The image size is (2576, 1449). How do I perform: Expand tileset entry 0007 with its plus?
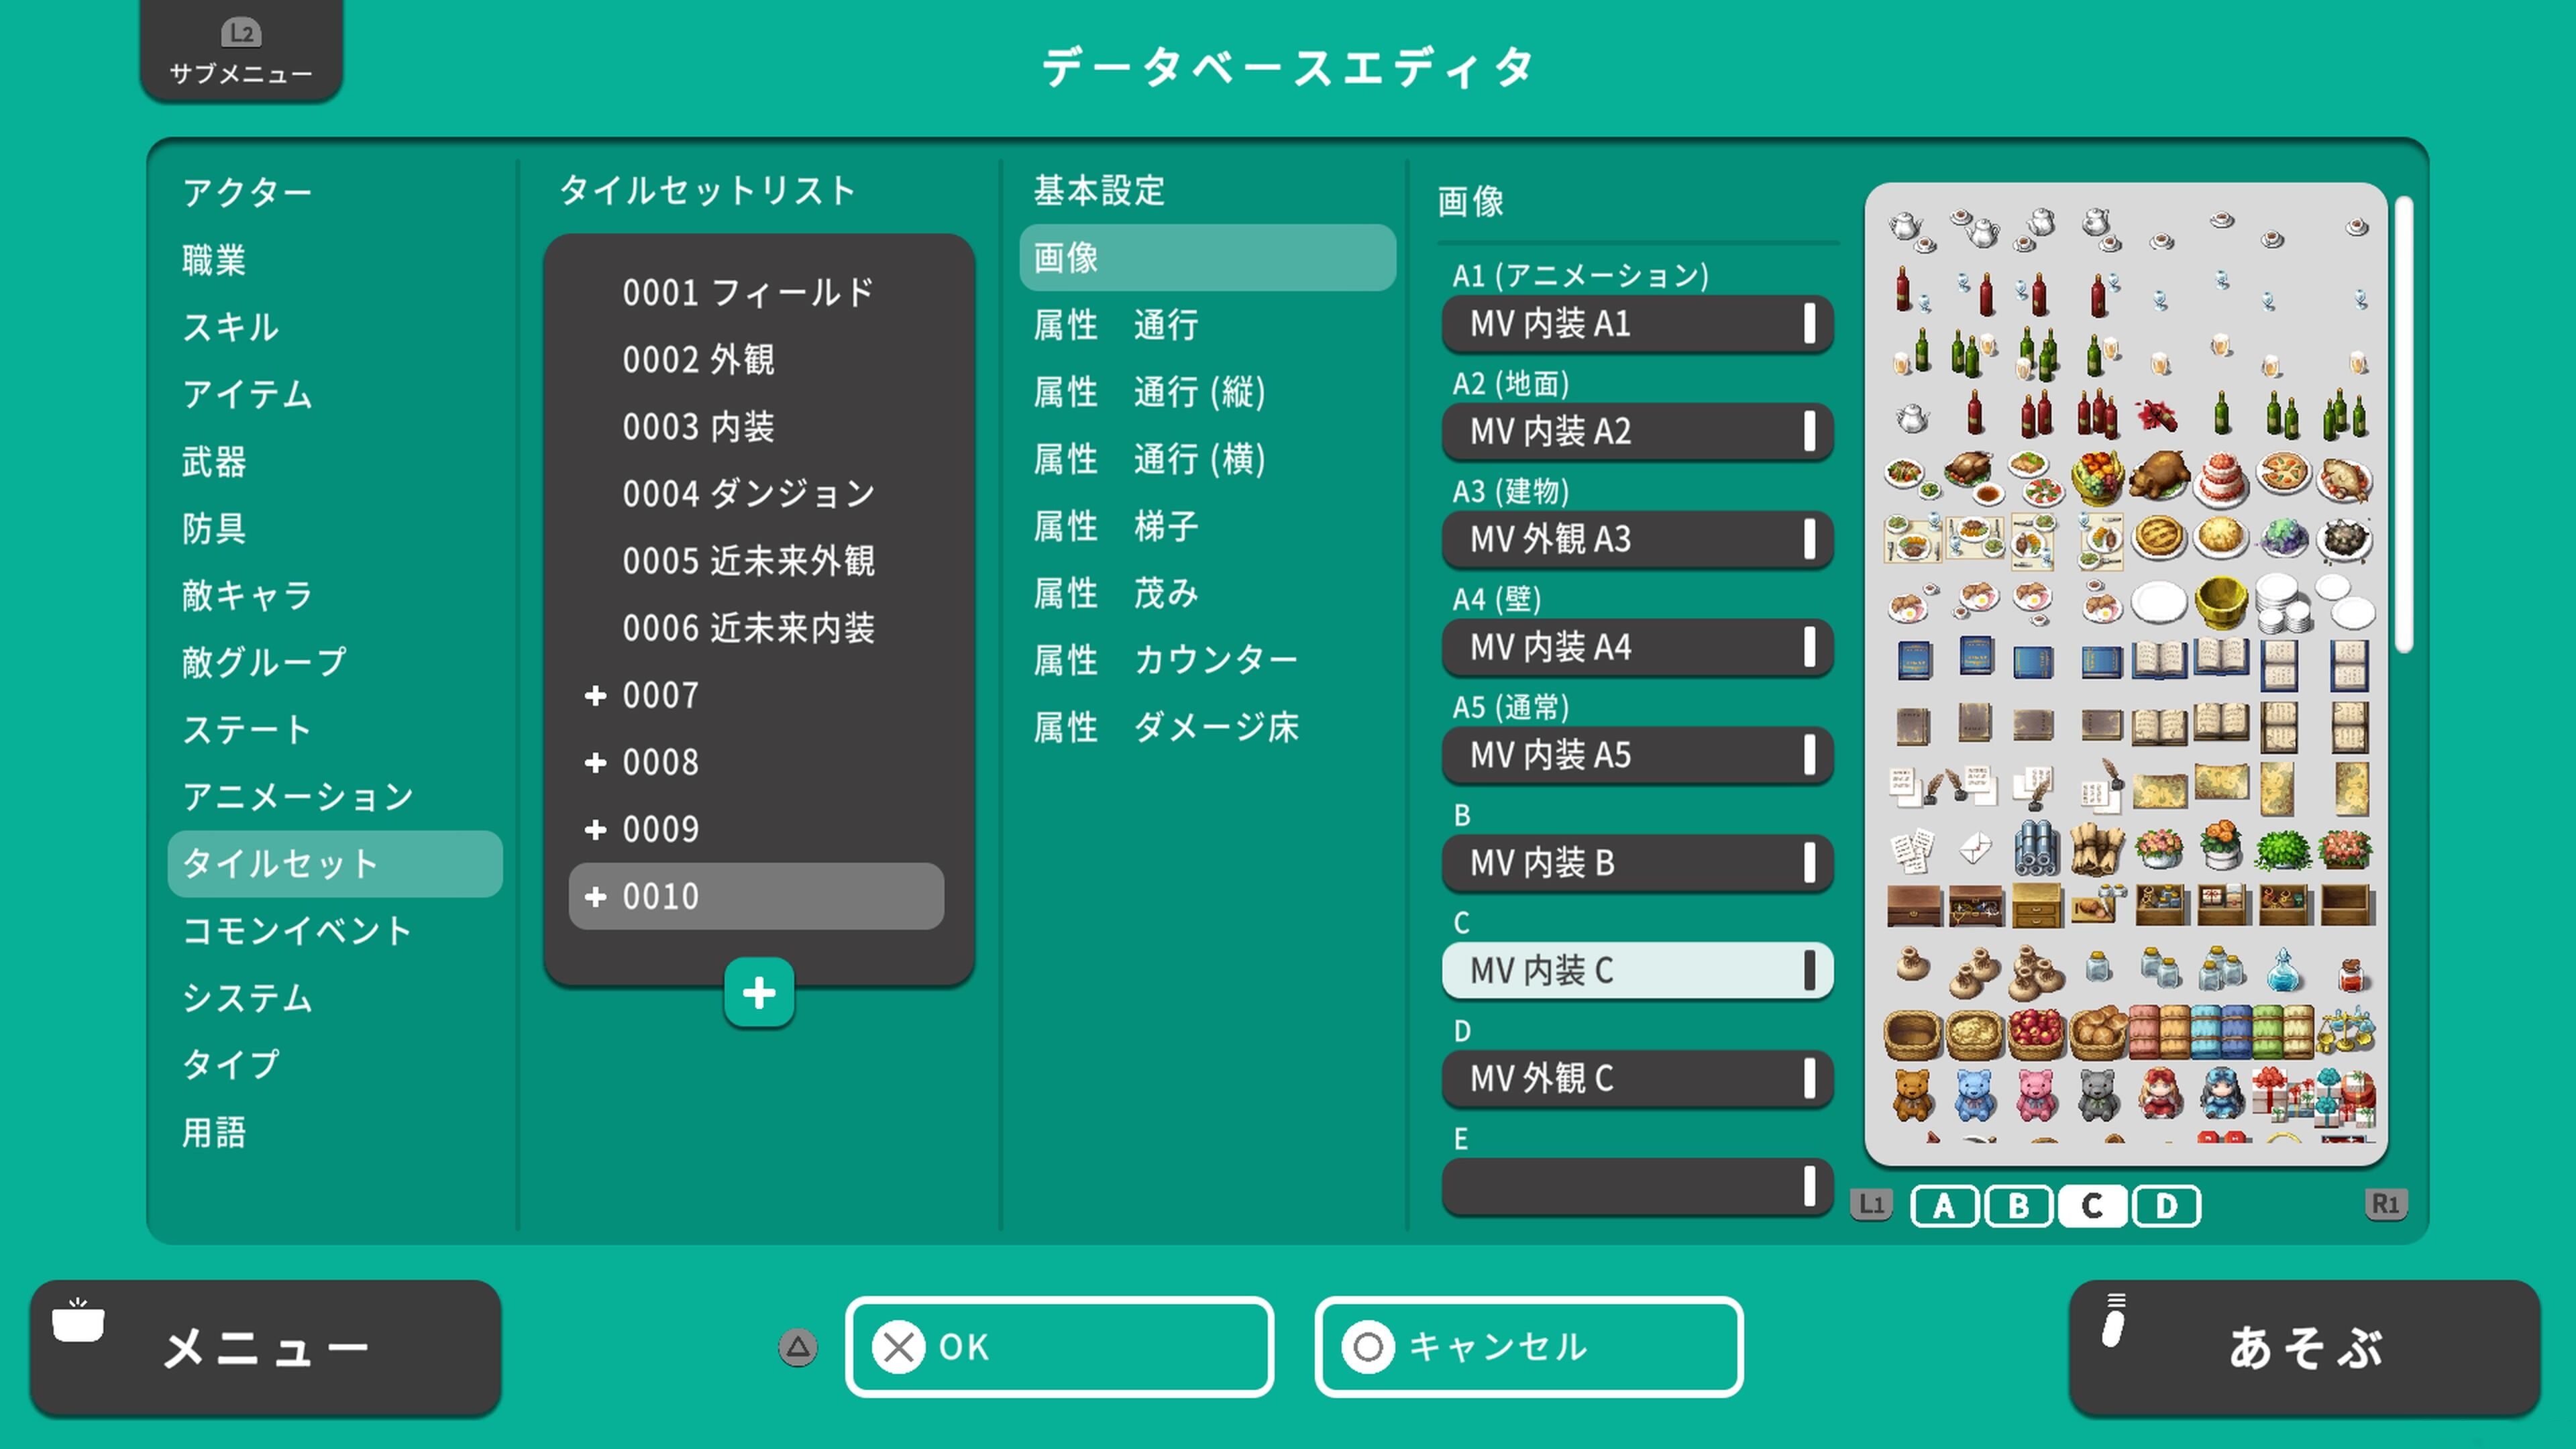click(597, 695)
